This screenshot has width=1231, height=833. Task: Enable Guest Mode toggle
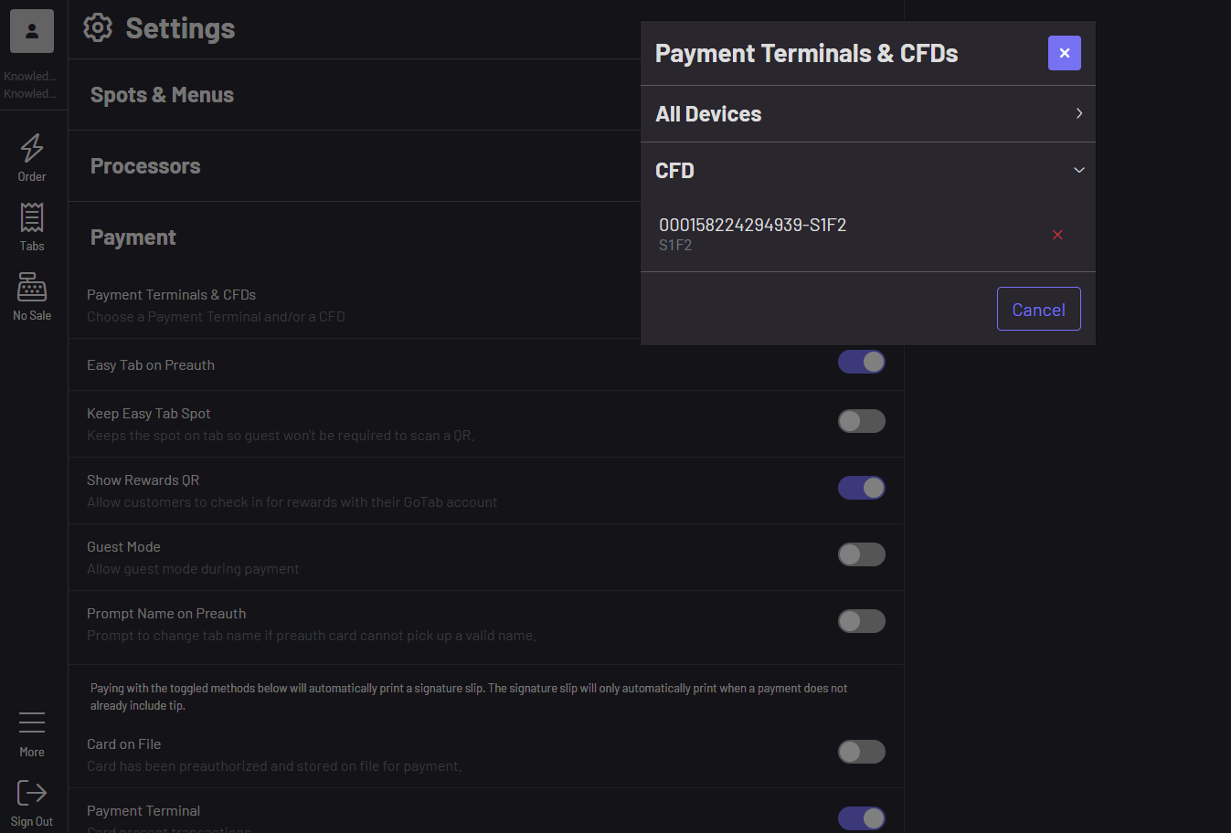point(862,554)
